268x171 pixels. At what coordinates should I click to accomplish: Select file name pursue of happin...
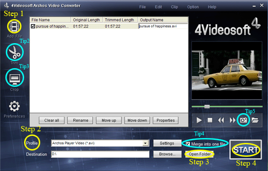coord(52,26)
